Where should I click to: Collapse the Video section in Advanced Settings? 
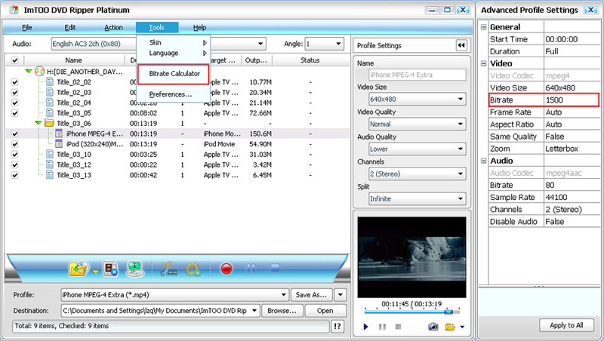(x=483, y=63)
